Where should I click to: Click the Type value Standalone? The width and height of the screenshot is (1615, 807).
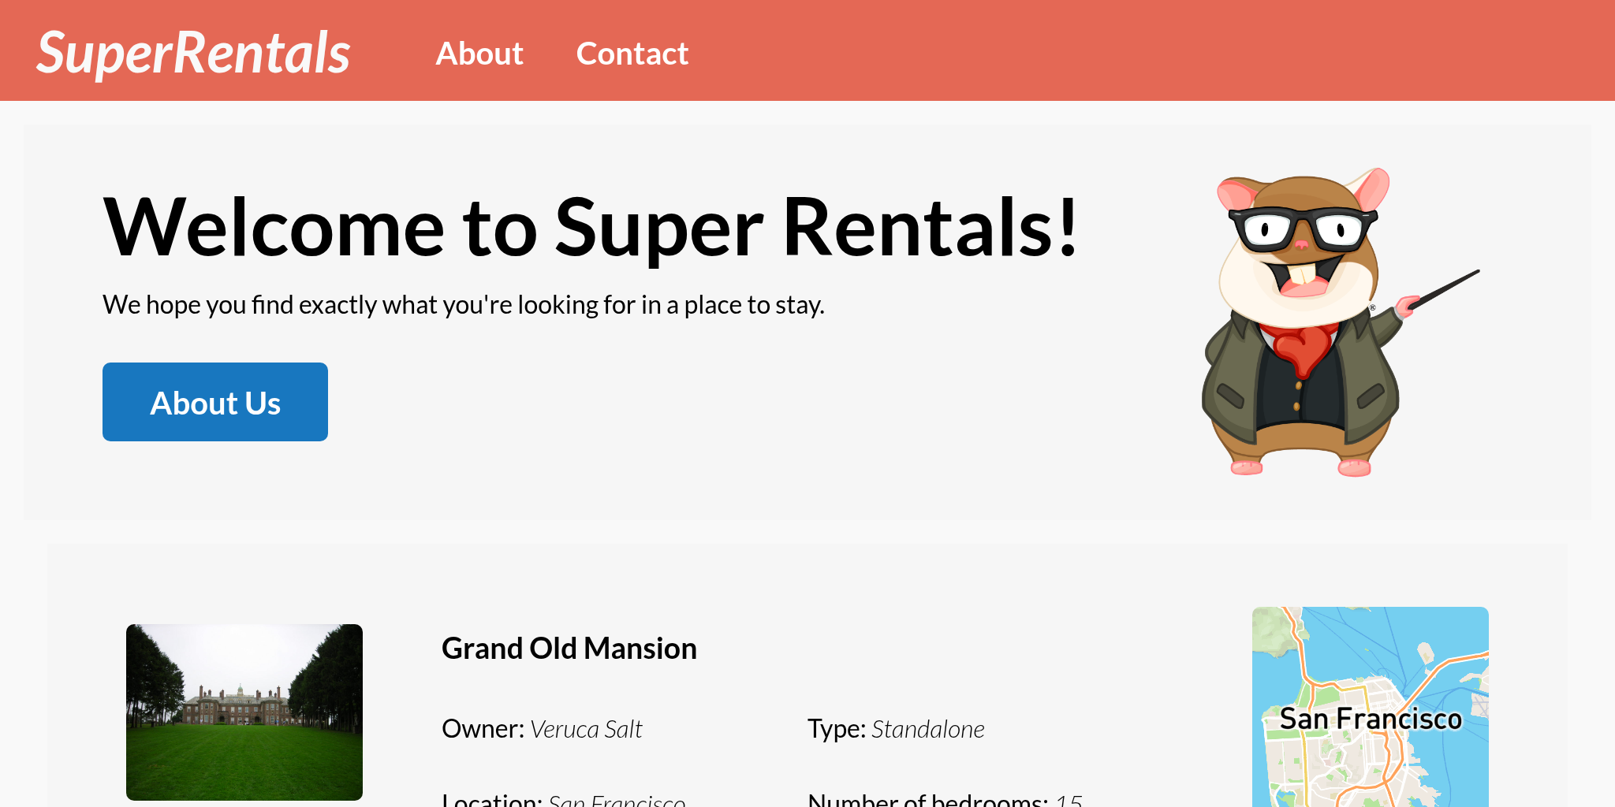pos(927,729)
